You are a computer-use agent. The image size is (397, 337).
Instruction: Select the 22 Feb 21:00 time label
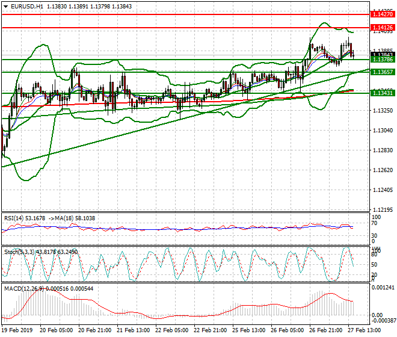click(210, 330)
